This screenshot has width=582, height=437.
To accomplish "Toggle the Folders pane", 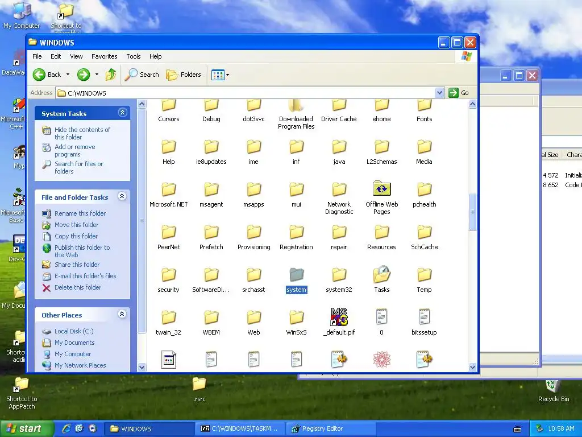I will [184, 75].
